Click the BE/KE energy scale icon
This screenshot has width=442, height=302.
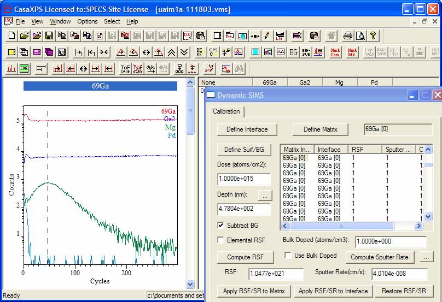200,52
